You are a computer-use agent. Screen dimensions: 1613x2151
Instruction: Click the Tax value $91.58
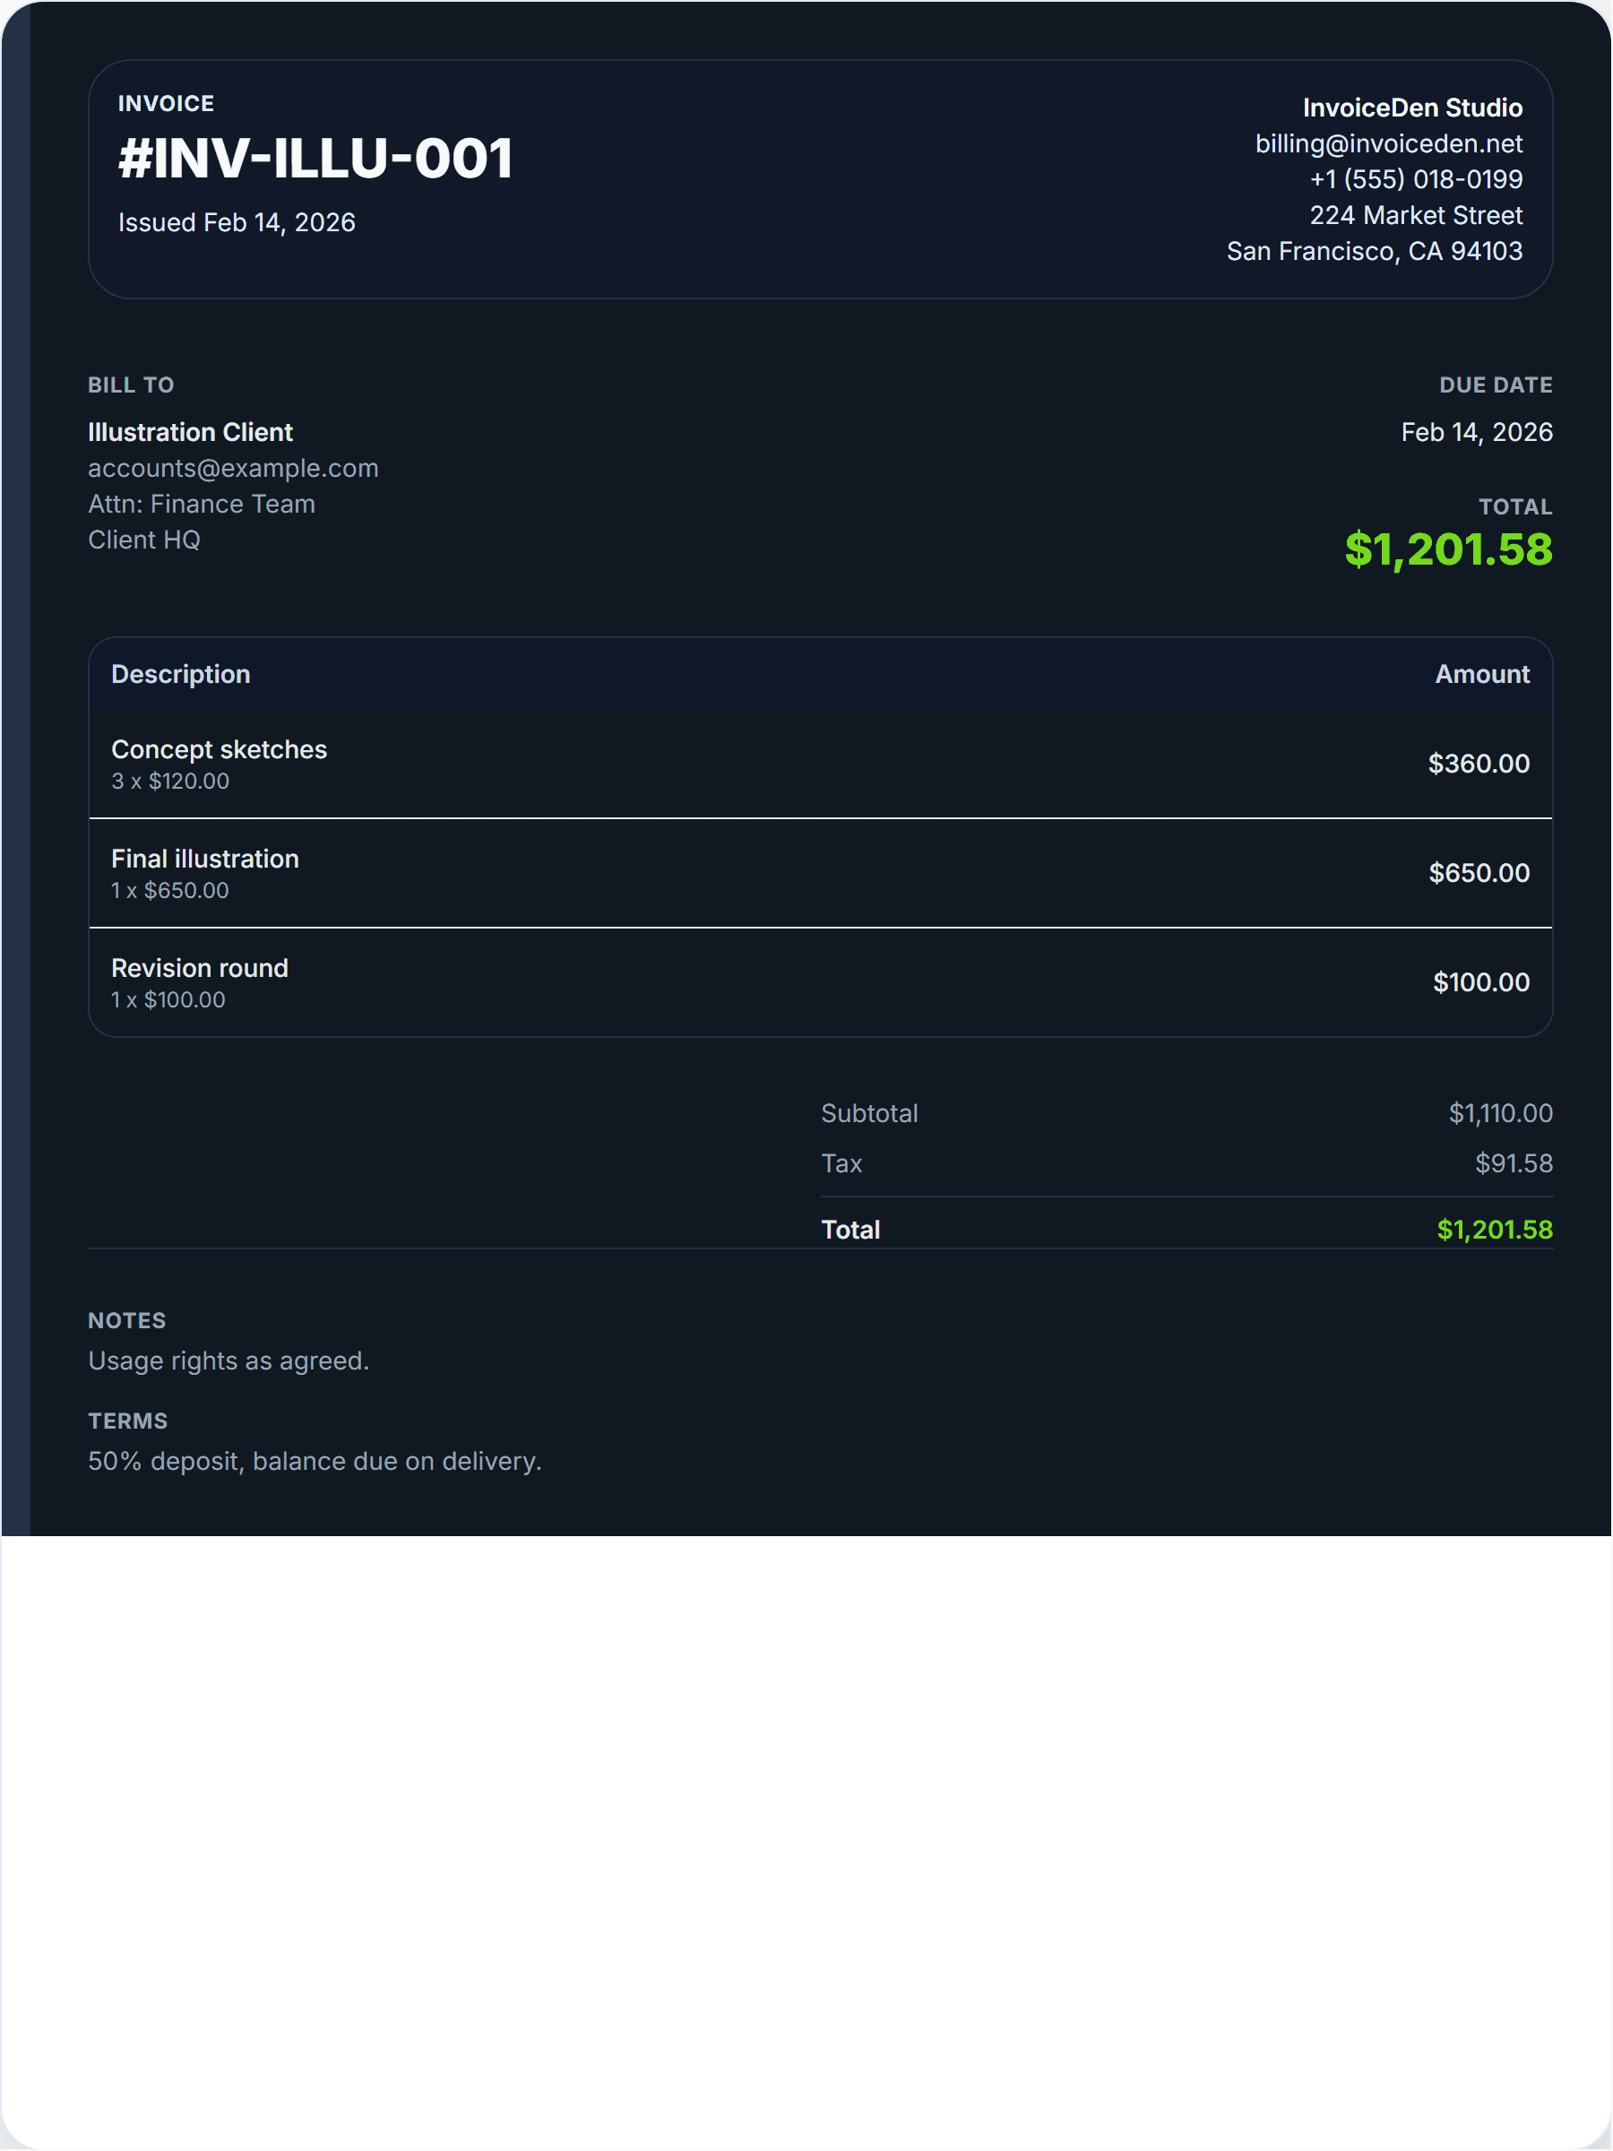tap(1513, 1163)
